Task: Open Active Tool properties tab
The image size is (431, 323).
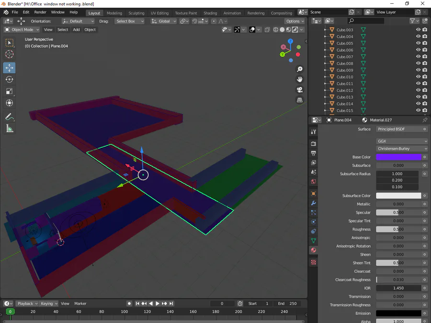Action: 313,132
